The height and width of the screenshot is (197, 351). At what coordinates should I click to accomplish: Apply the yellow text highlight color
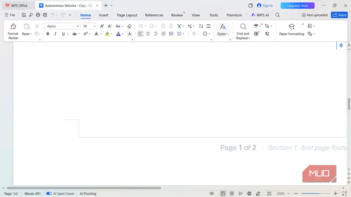[x=107, y=34]
